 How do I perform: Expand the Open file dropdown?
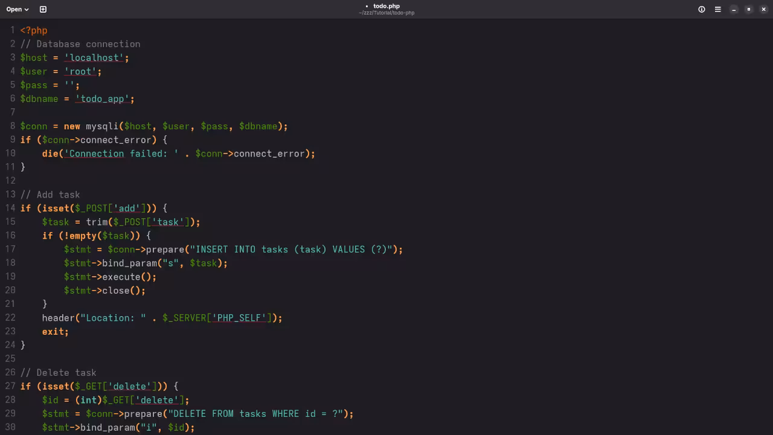click(18, 9)
